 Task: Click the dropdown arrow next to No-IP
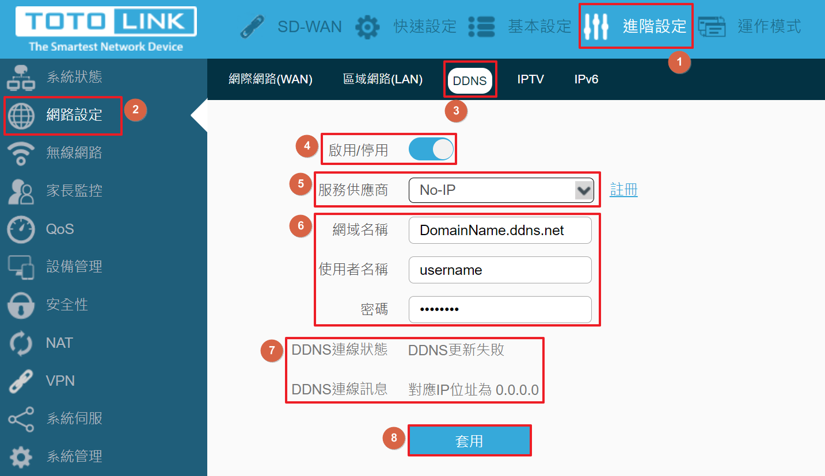(584, 190)
